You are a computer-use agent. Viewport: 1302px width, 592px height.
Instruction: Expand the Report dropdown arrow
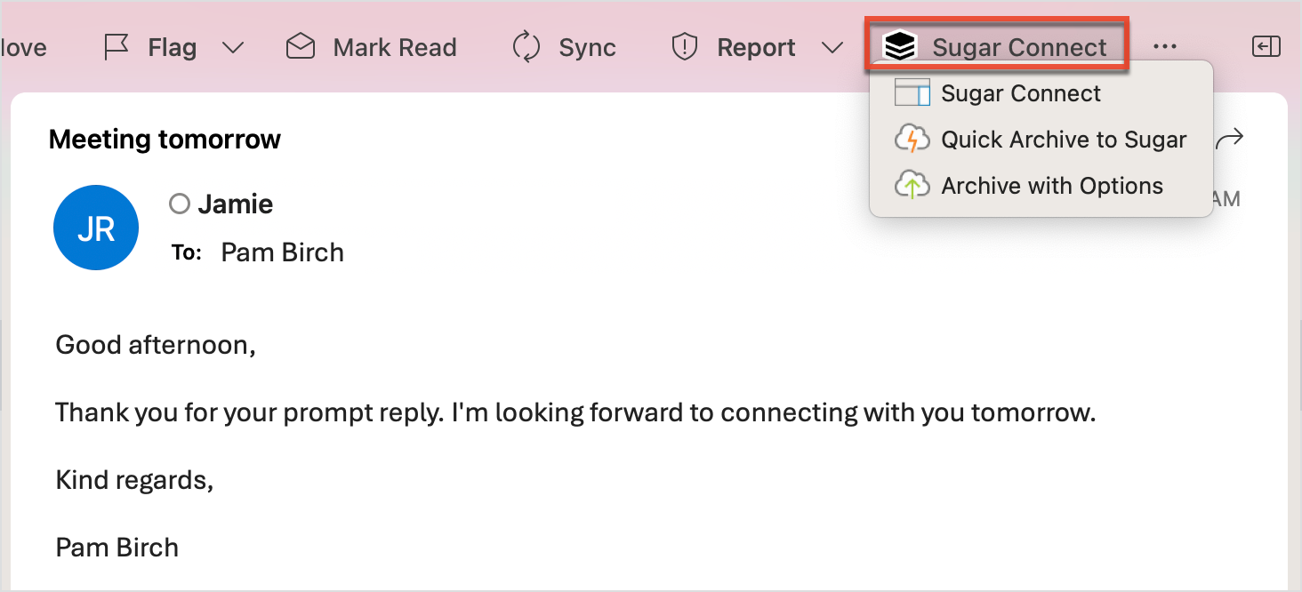point(832,48)
